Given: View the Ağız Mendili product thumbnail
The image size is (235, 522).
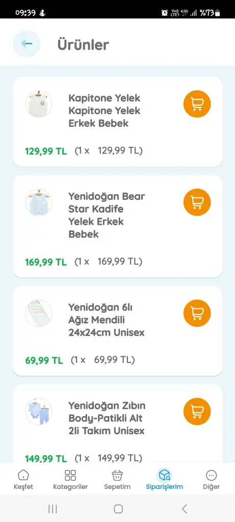Looking at the screenshot, I should (x=39, y=313).
